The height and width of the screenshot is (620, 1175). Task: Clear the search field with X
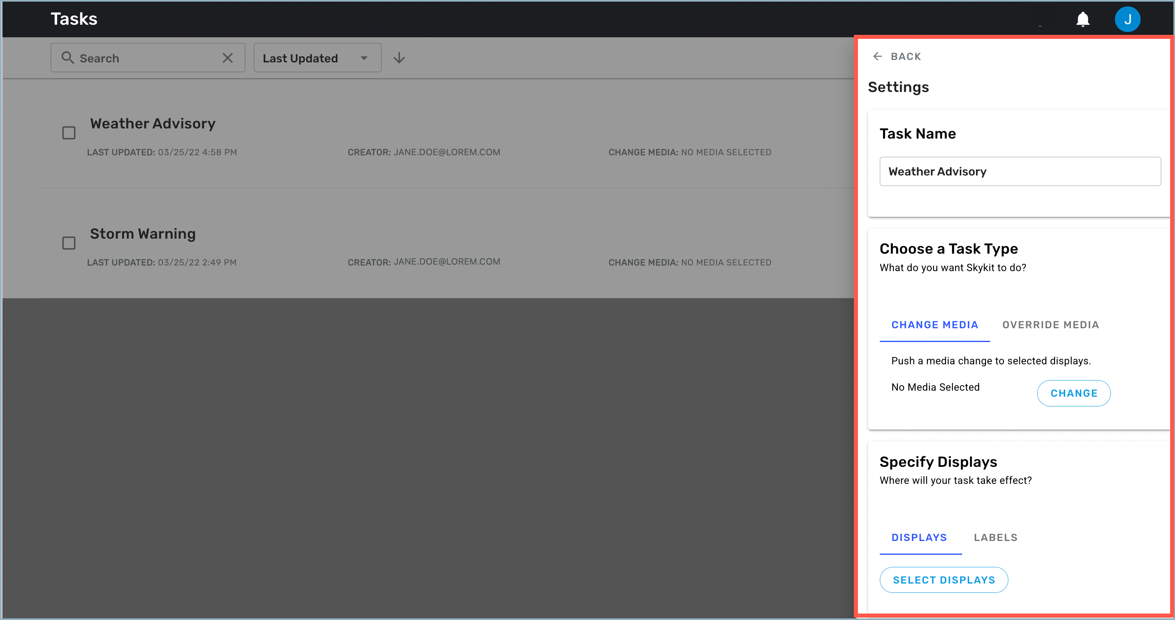(x=227, y=58)
